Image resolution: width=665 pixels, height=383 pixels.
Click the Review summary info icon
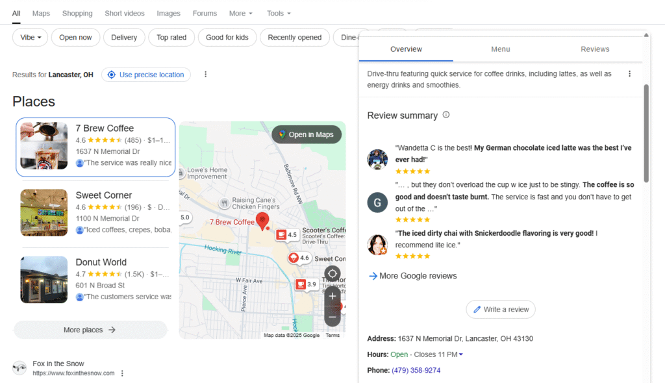[x=445, y=115]
